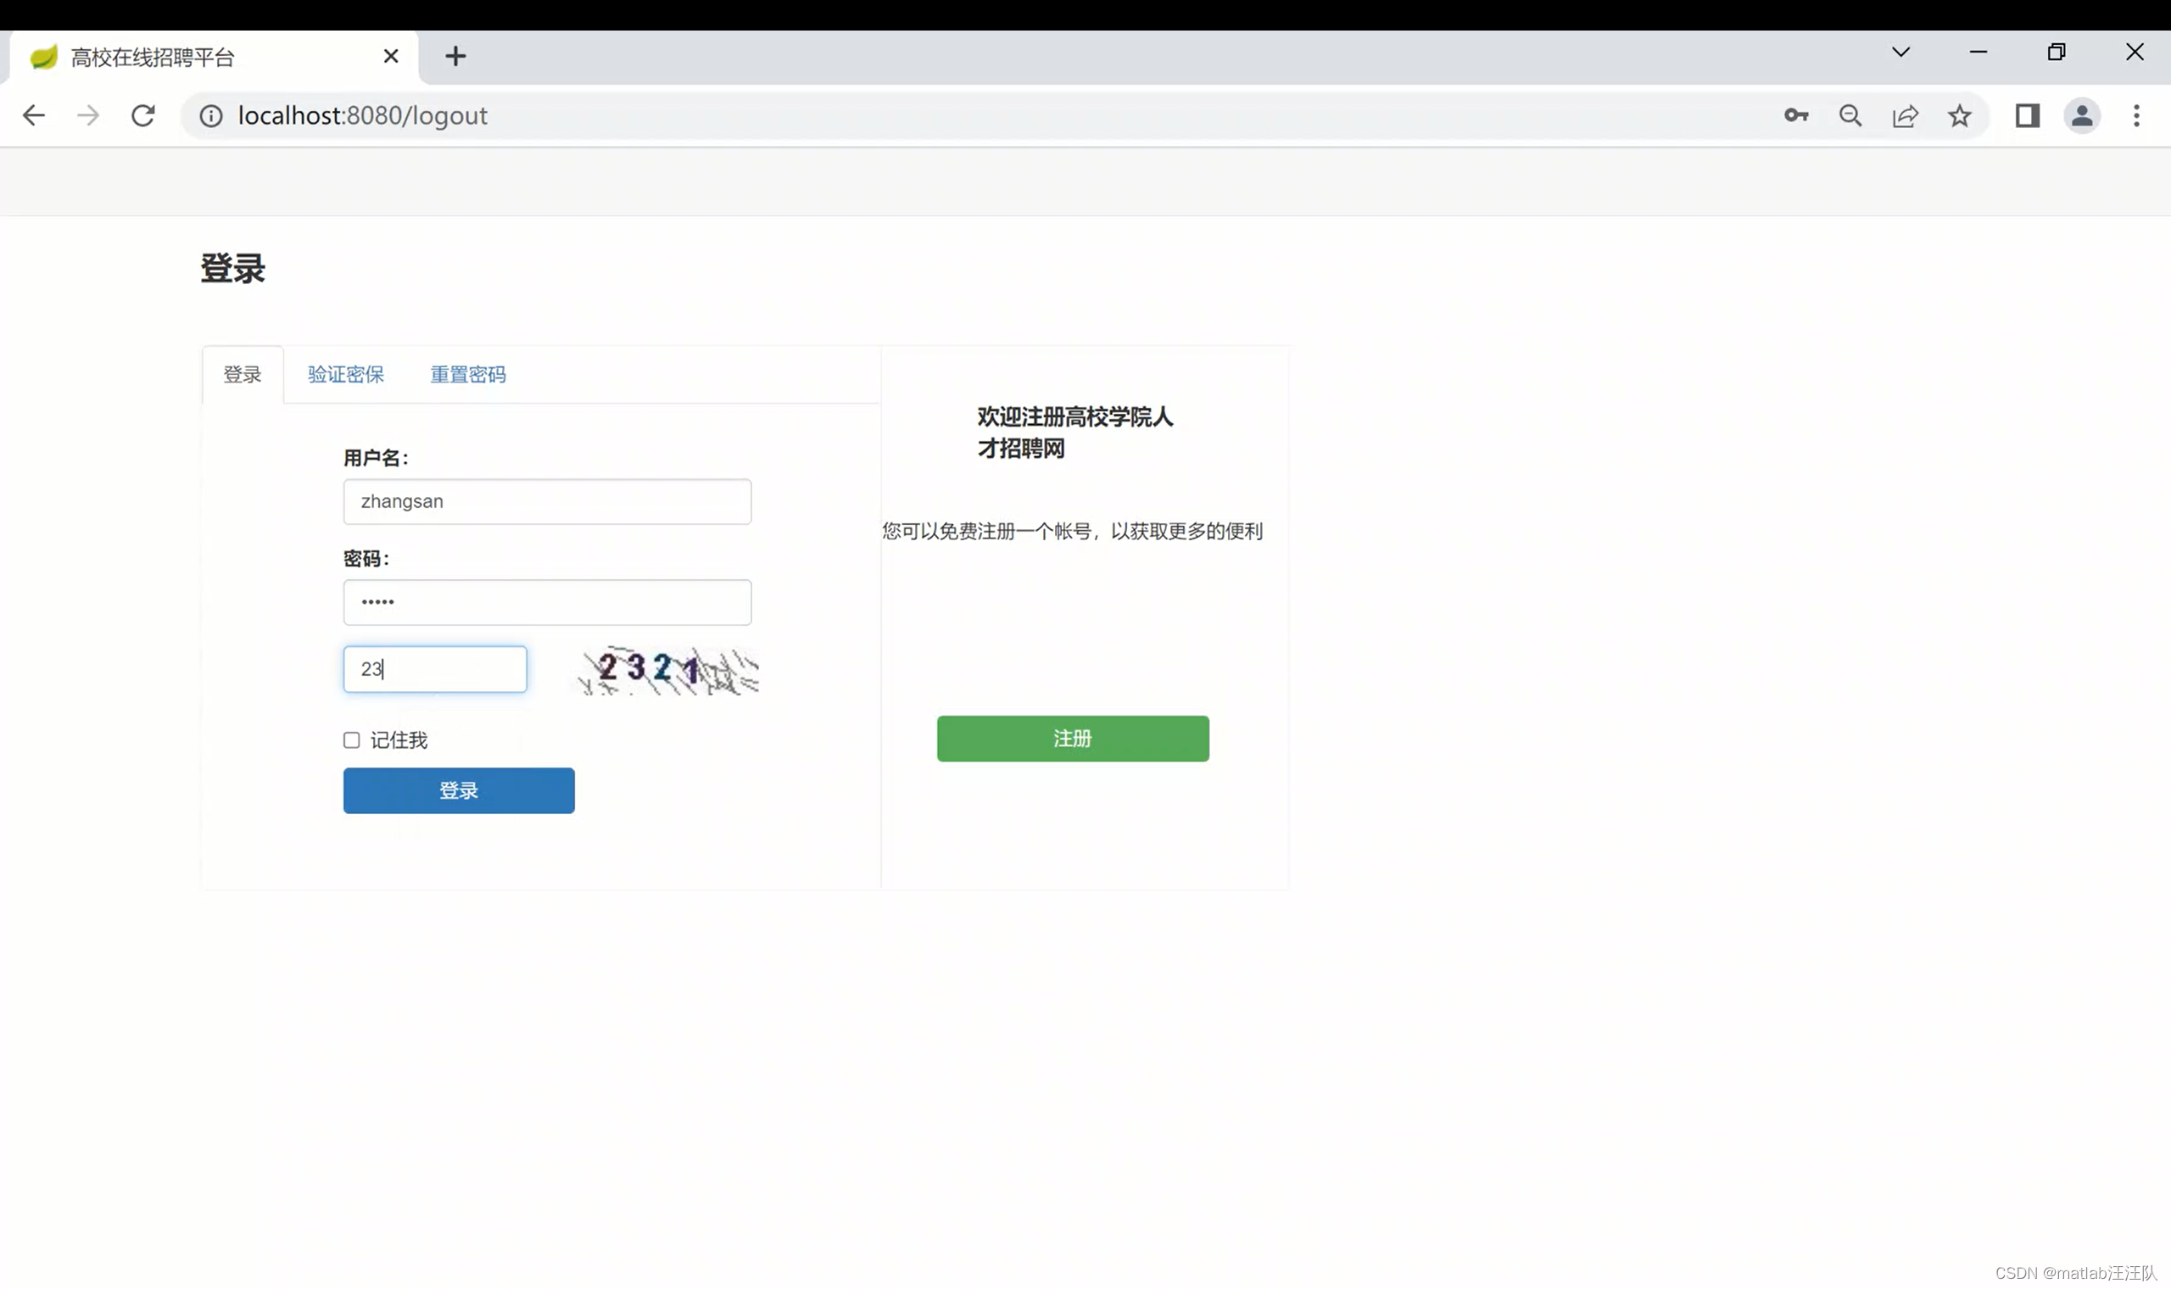Open the saved passwords key icon
Image resolution: width=2171 pixels, height=1289 pixels.
[1796, 115]
